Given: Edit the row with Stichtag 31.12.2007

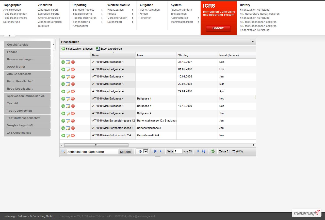Looking at the screenshot, I should pyautogui.click(x=68, y=62).
